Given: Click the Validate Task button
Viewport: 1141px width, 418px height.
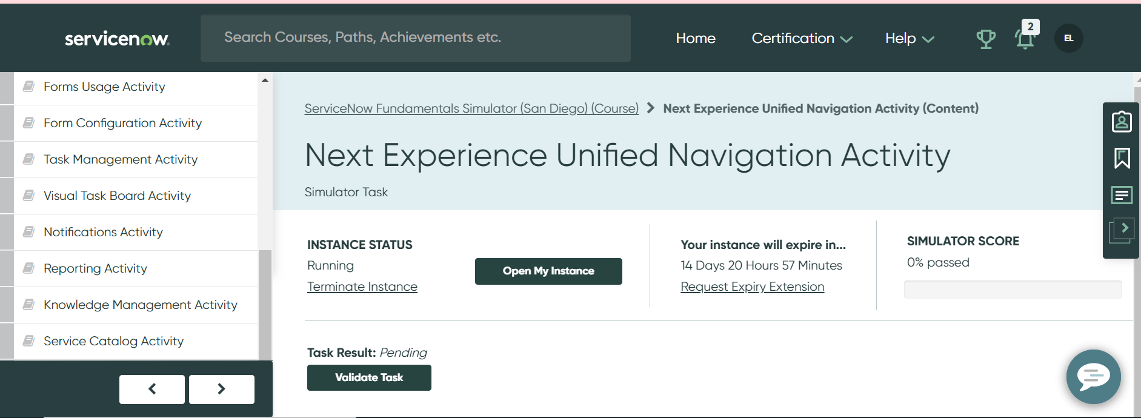Looking at the screenshot, I should click(369, 377).
